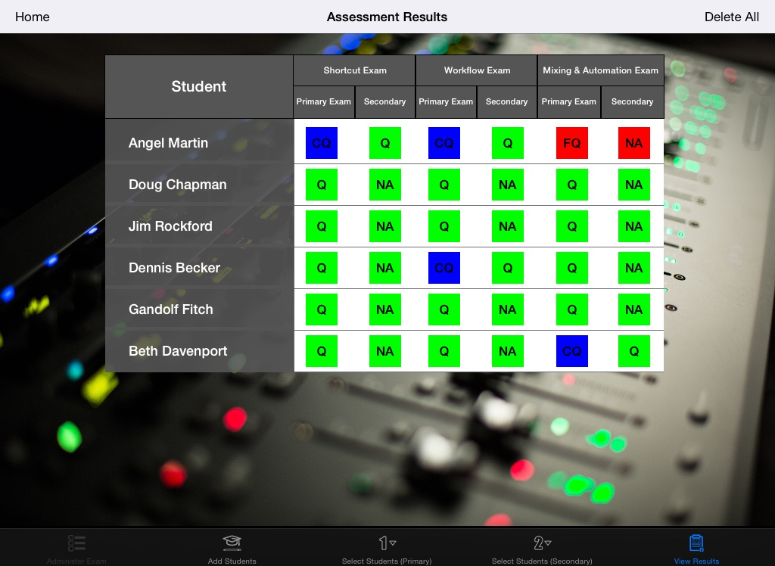Tap the Doug Chapman student name
Viewport: 775px width, 566px height.
click(177, 185)
